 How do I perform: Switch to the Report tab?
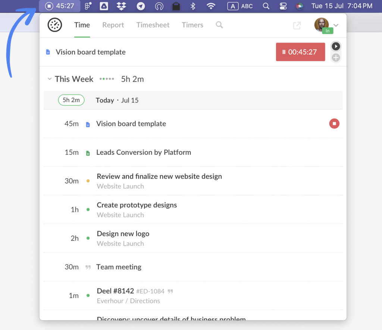tap(113, 25)
